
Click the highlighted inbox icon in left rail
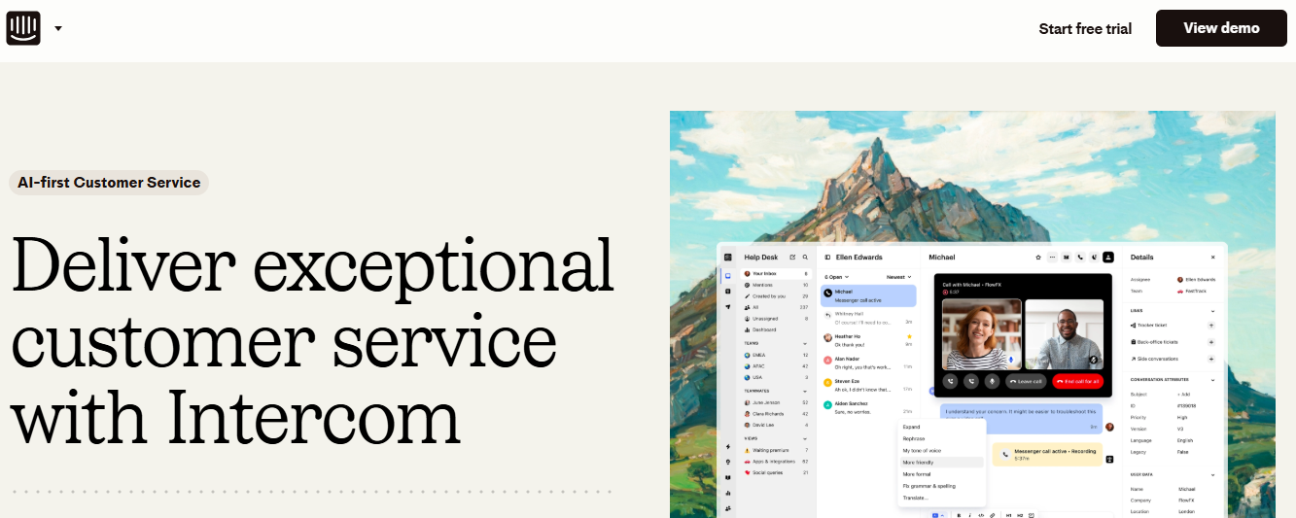[728, 276]
